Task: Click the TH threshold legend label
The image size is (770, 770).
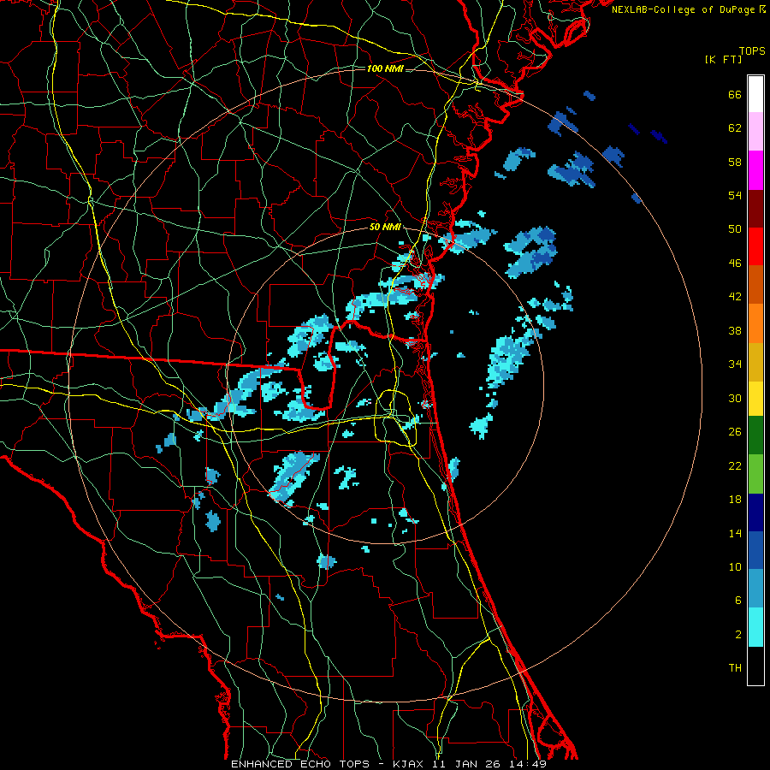Action: click(x=735, y=668)
